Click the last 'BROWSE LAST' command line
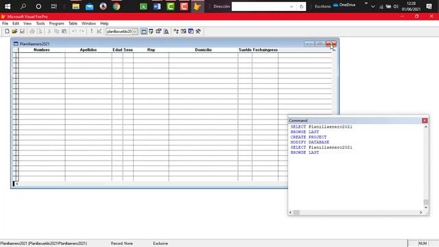The height and width of the screenshot is (247, 439). pyautogui.click(x=305, y=152)
